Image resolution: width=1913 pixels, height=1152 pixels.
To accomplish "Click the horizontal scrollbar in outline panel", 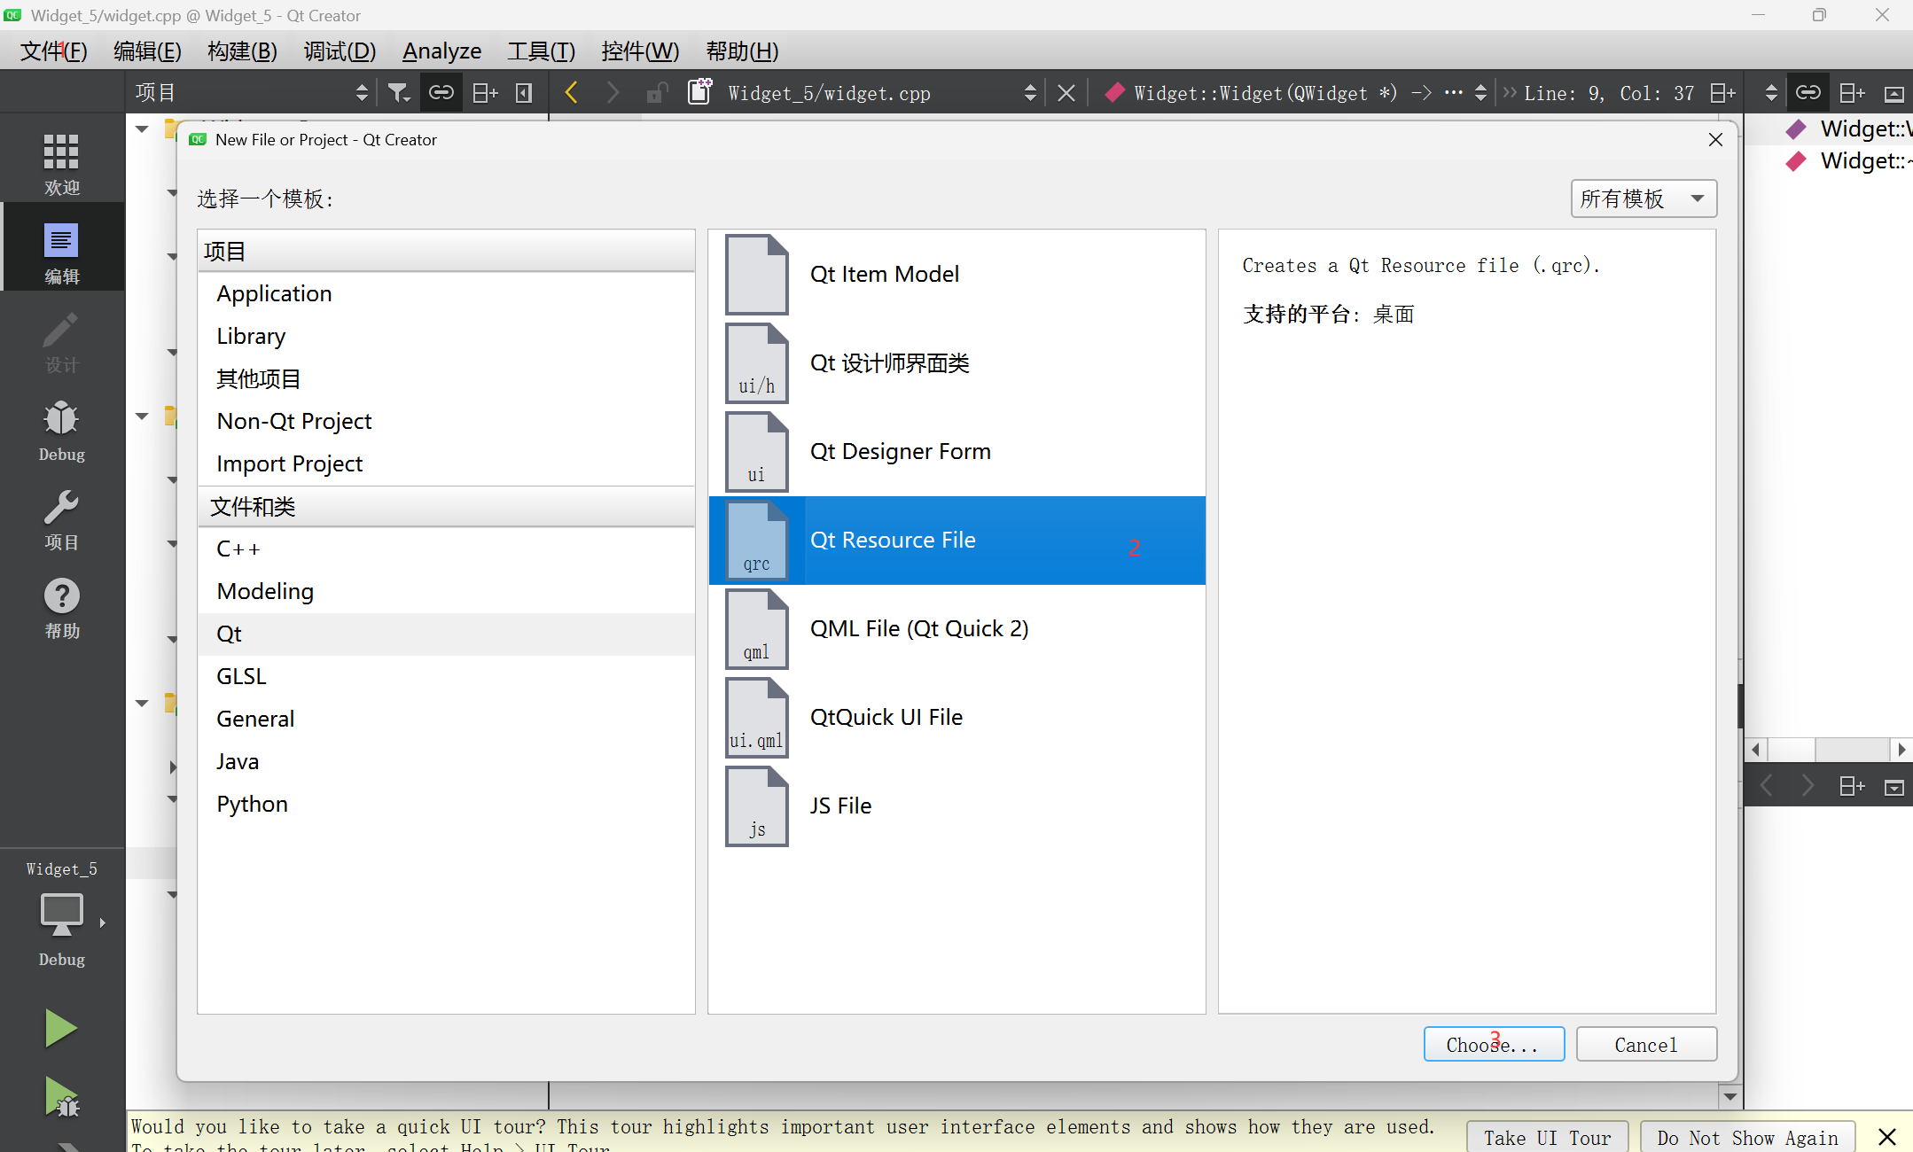I will 1827,750.
